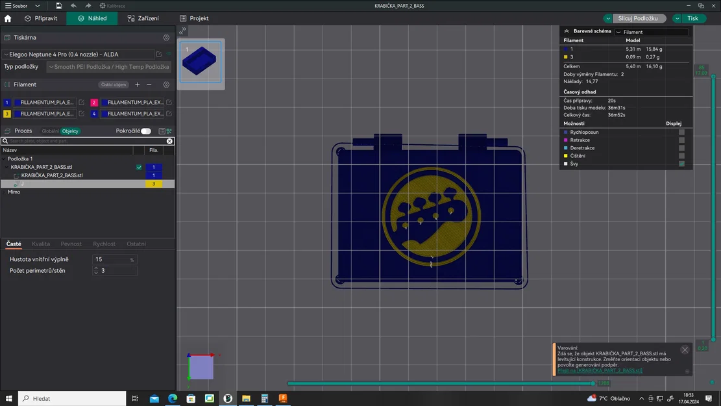Remove a filament with minus icon
Image resolution: width=721 pixels, height=406 pixels.
pyautogui.click(x=149, y=84)
